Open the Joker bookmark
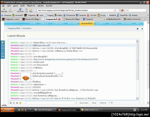The image size is (150, 117). coord(40,15)
